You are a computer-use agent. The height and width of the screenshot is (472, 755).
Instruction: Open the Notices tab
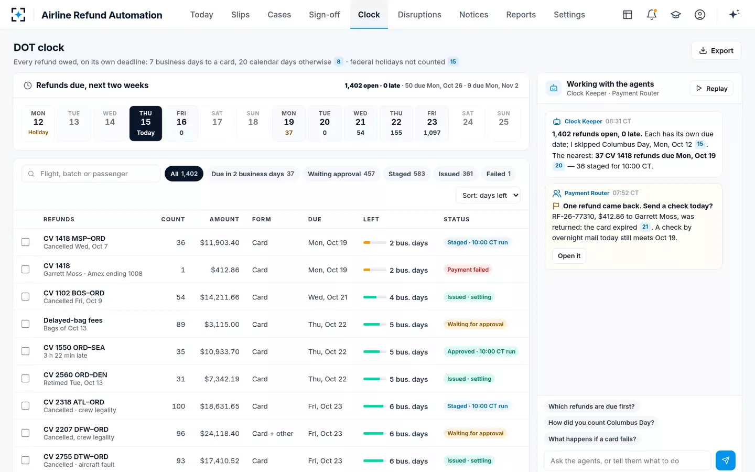[x=474, y=15]
